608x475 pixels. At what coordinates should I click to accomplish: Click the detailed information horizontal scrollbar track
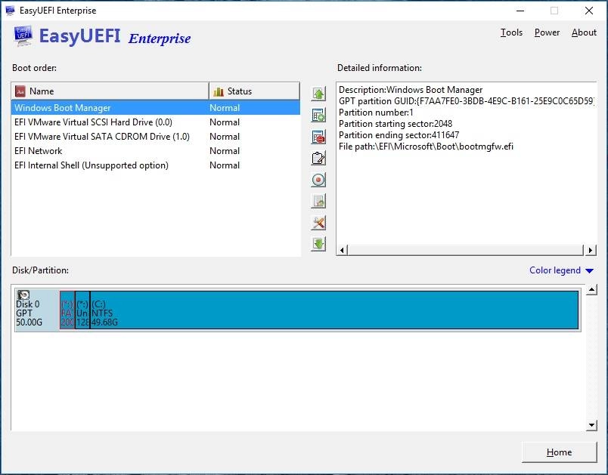[465, 250]
